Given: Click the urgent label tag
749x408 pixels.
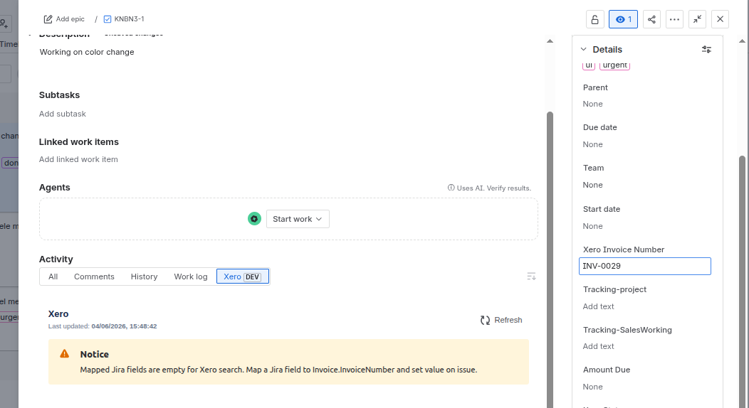Looking at the screenshot, I should coord(614,65).
